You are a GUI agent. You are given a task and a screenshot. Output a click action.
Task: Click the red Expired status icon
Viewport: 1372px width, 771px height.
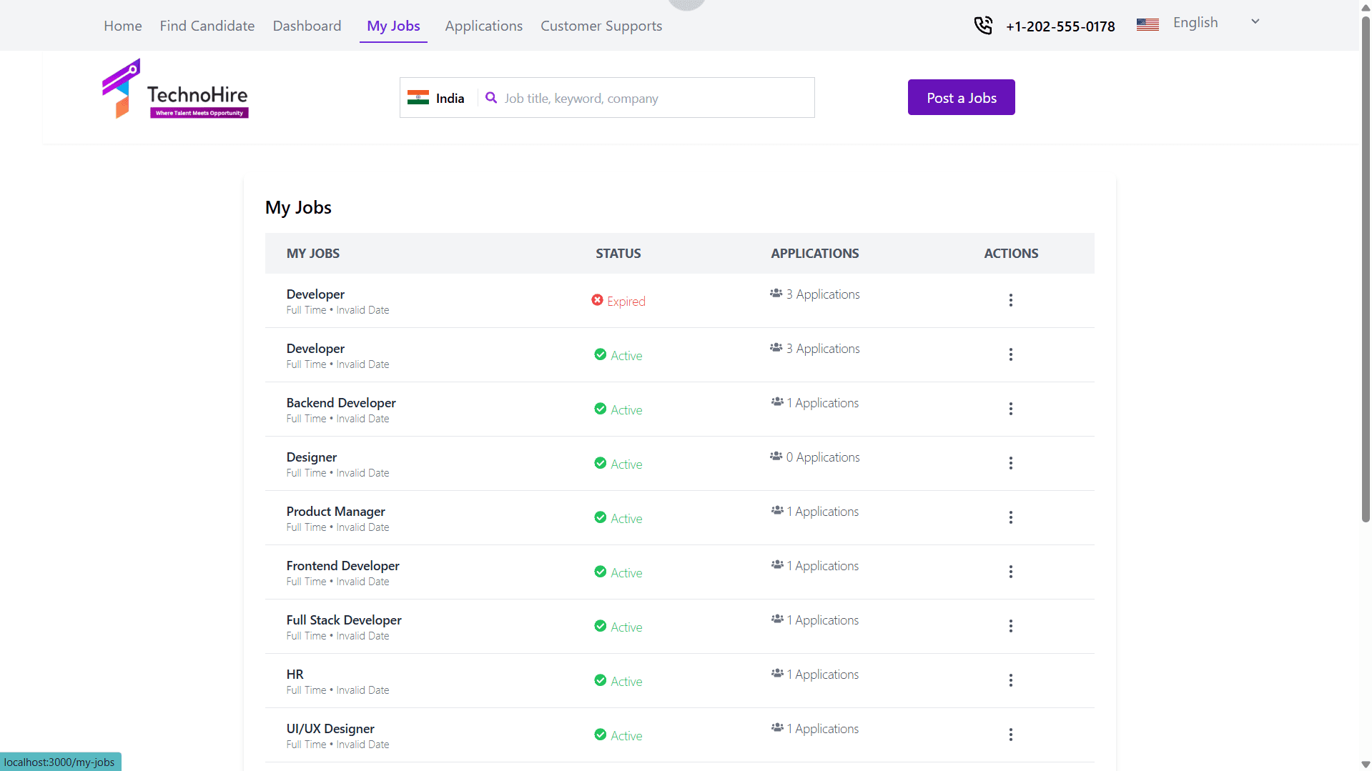pyautogui.click(x=598, y=300)
